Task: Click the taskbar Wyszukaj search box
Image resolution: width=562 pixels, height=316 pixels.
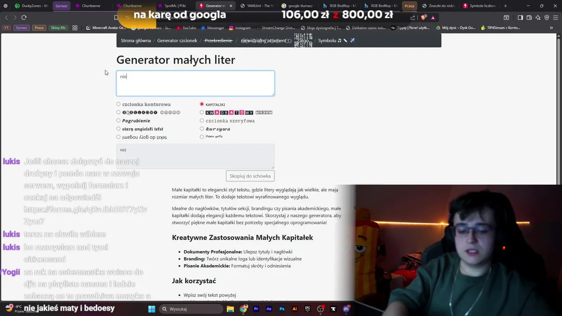Action: pos(191,309)
